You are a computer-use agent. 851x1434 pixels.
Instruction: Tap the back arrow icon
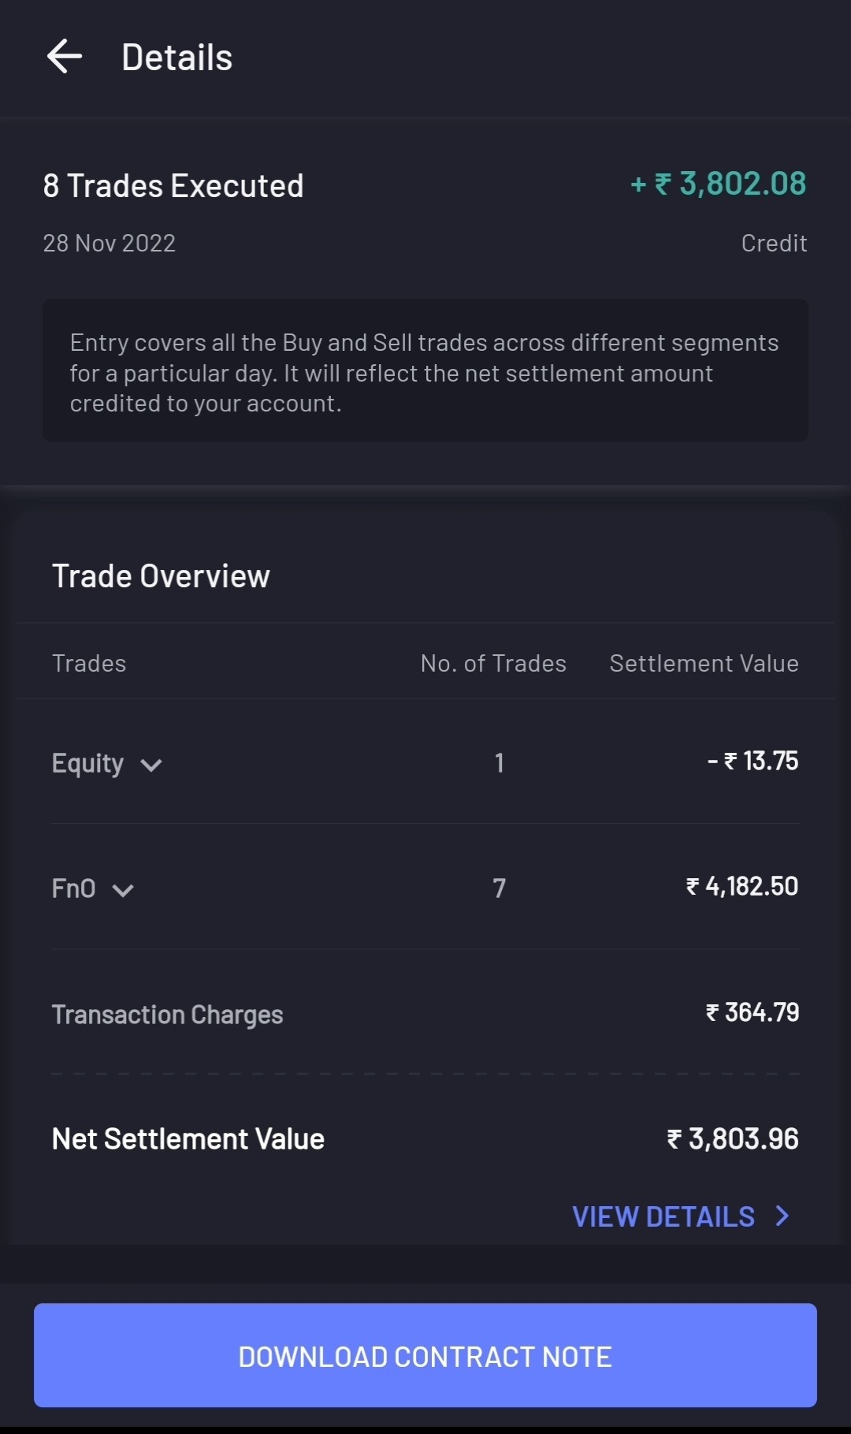coord(65,57)
